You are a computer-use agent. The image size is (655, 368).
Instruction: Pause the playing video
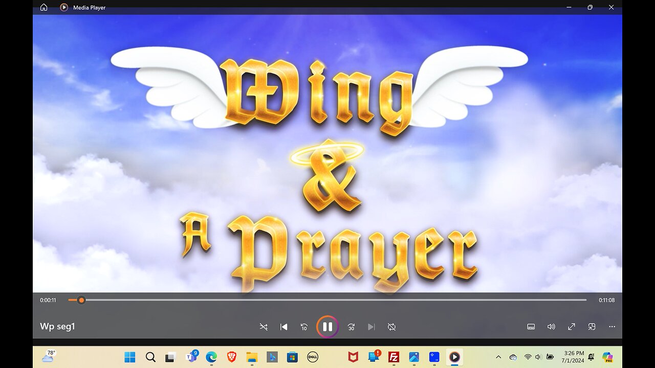pyautogui.click(x=327, y=327)
